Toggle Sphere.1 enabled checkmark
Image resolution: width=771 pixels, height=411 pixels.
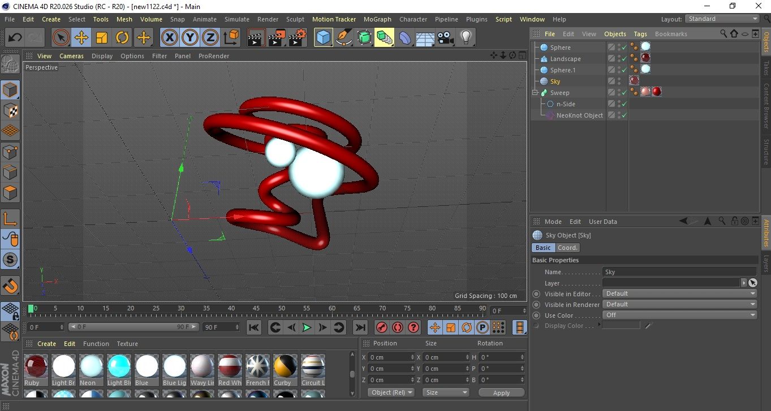tap(624, 70)
